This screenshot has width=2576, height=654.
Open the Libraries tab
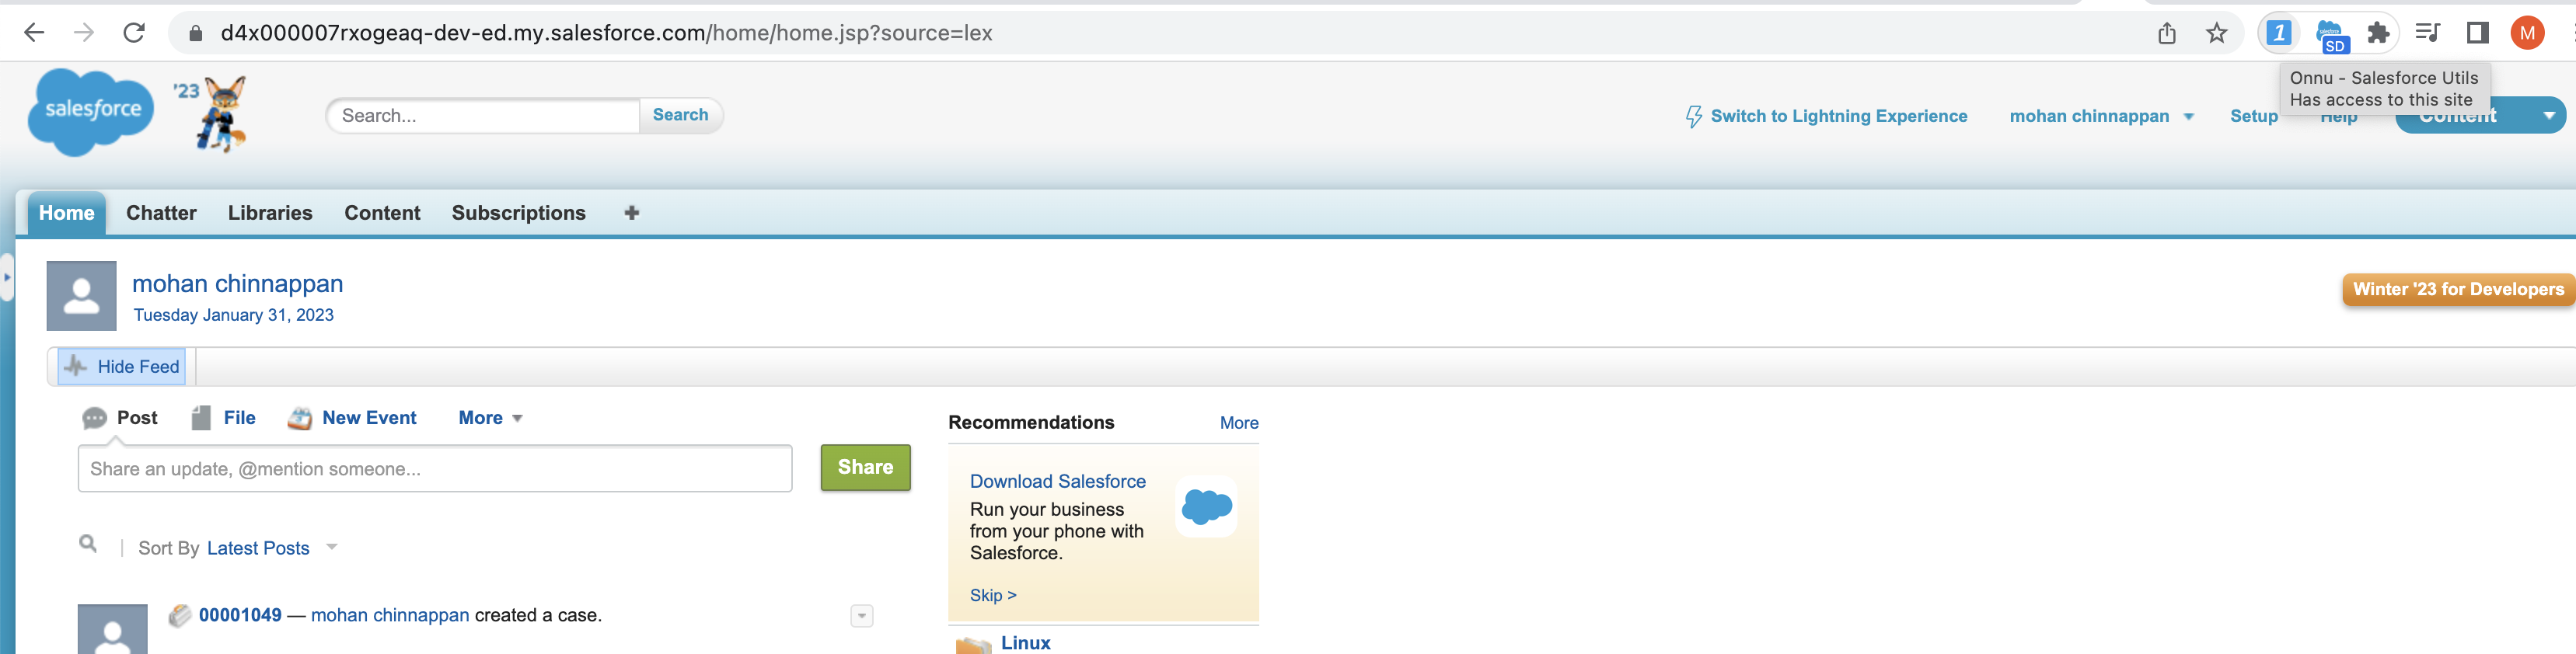tap(270, 213)
